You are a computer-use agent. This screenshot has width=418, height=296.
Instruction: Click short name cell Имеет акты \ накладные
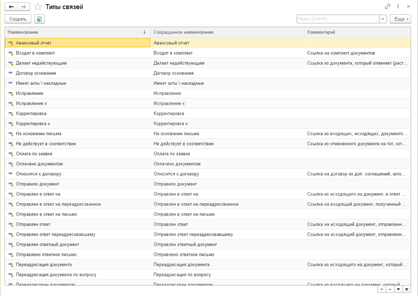pyautogui.click(x=227, y=83)
